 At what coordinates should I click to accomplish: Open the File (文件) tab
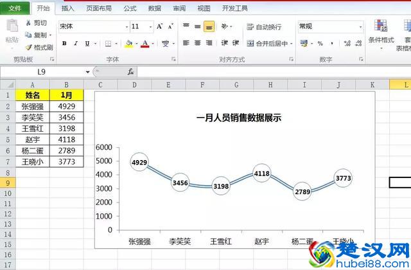coord(15,8)
